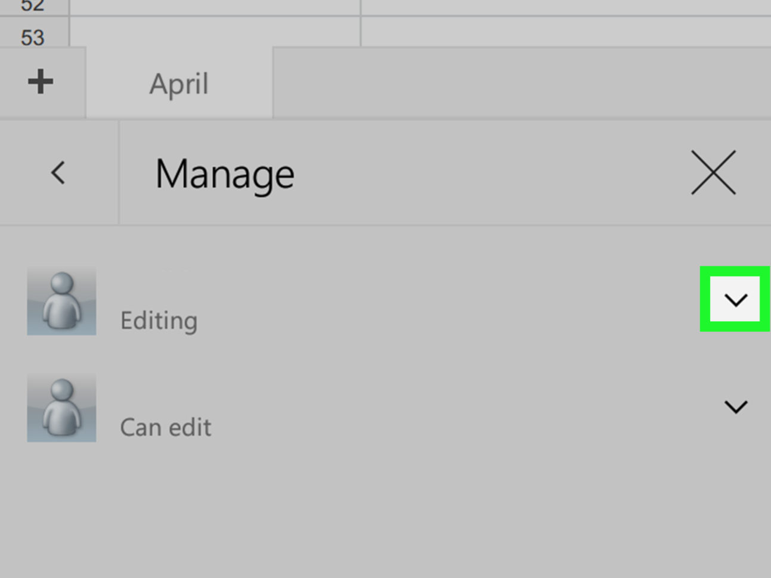Expand the highlighted chevron next to Editing
The width and height of the screenshot is (771, 578).
(735, 300)
